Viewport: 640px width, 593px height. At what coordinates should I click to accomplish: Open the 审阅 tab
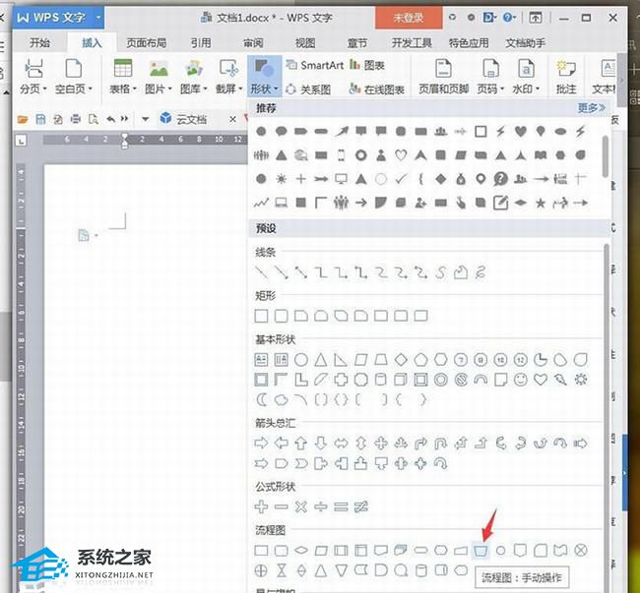coord(253,43)
